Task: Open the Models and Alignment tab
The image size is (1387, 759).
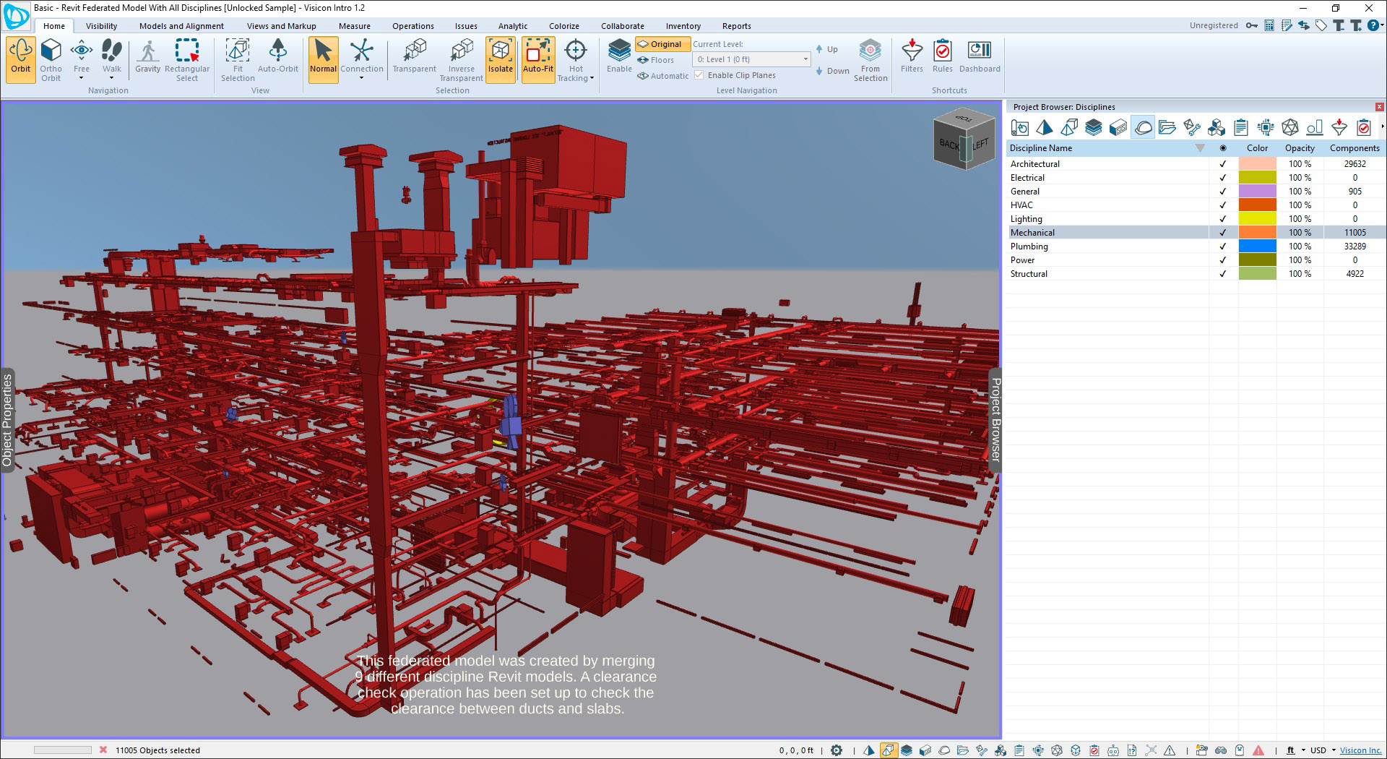Action: pyautogui.click(x=181, y=26)
